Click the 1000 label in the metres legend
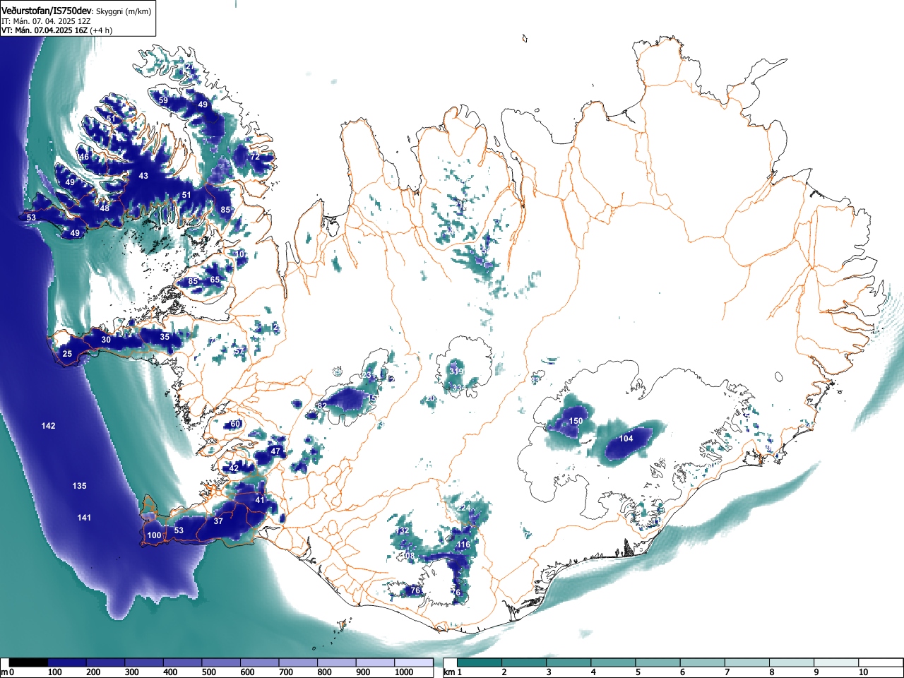This screenshot has height=678, width=904. [404, 672]
